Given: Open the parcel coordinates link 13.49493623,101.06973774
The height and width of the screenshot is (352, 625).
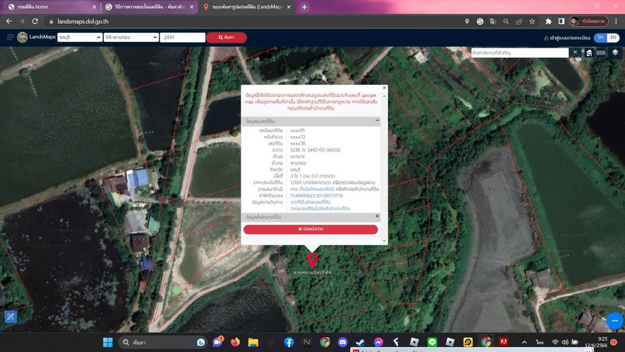Looking at the screenshot, I should tap(316, 196).
